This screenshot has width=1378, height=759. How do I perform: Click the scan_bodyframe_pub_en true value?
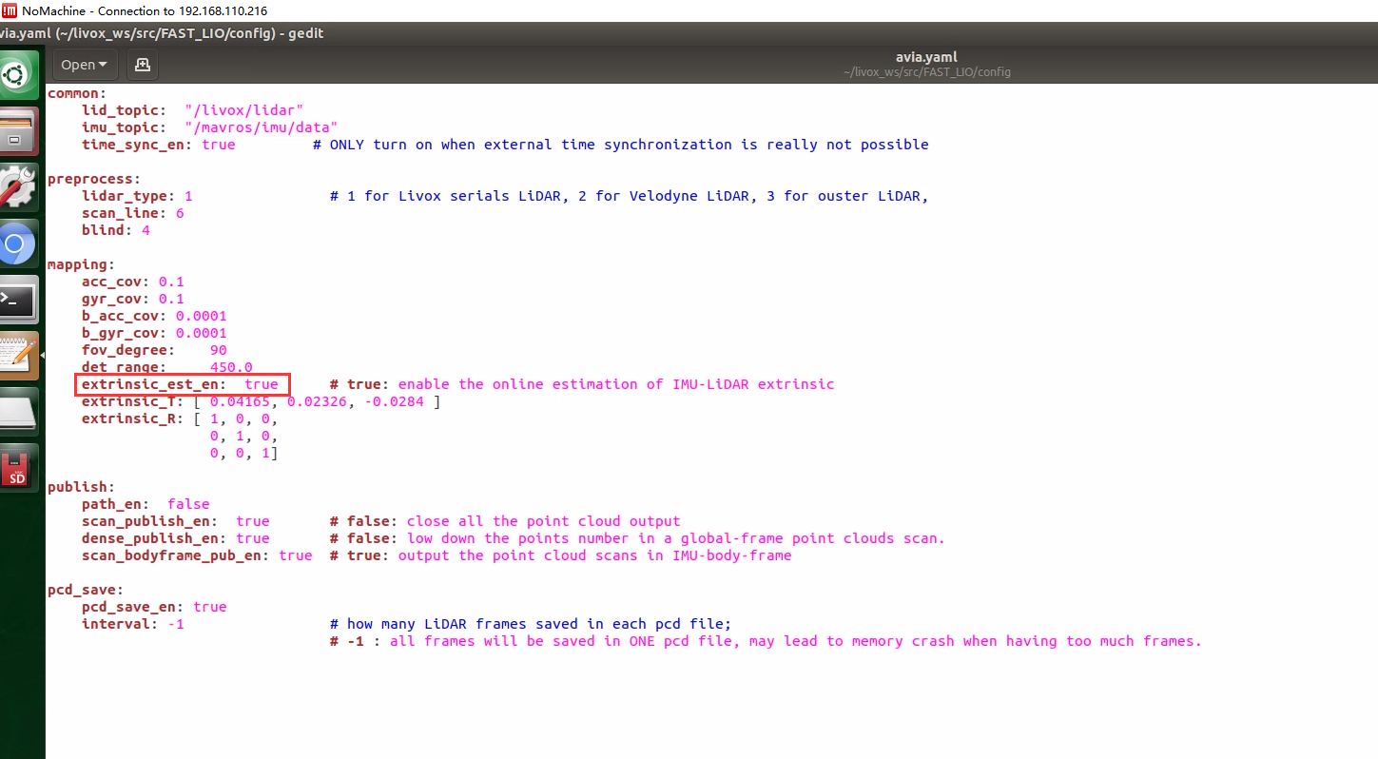[x=296, y=555]
